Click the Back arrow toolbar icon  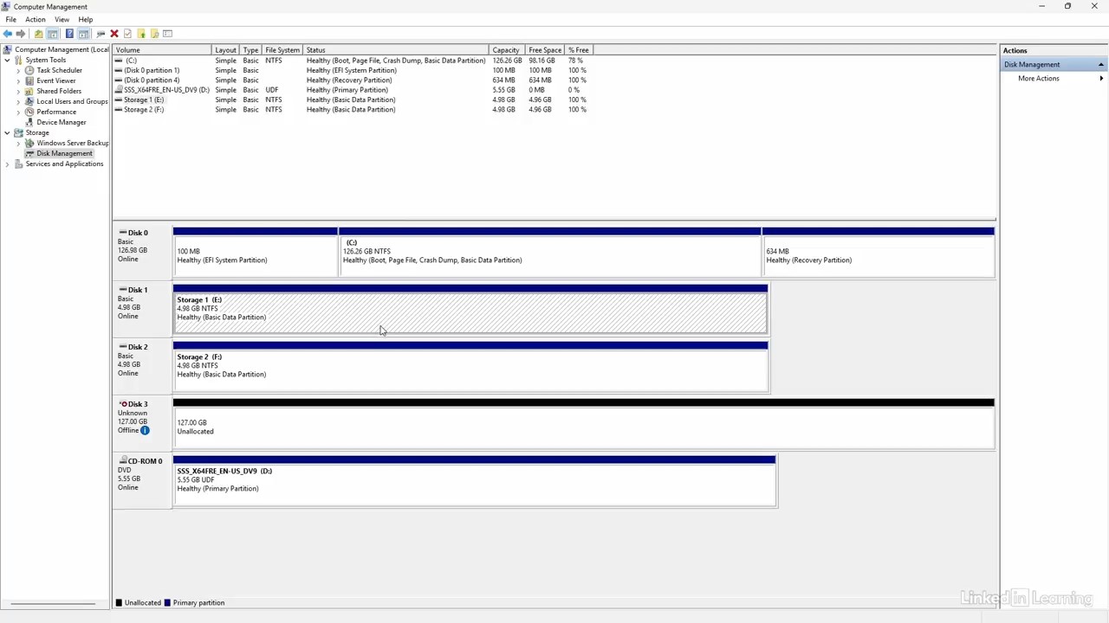pyautogui.click(x=8, y=34)
